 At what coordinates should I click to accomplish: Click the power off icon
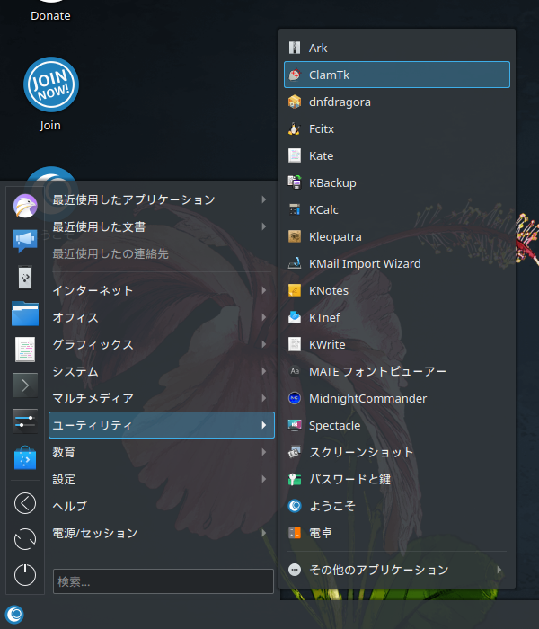click(25, 574)
